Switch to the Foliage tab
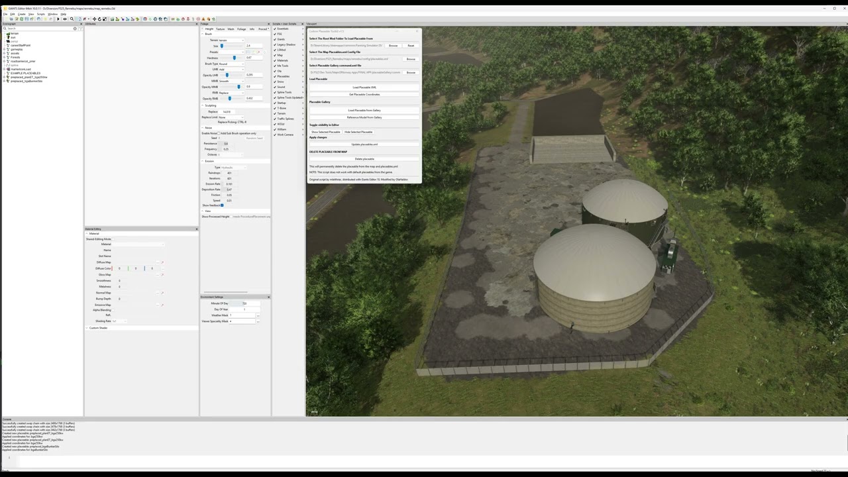 tap(242, 29)
